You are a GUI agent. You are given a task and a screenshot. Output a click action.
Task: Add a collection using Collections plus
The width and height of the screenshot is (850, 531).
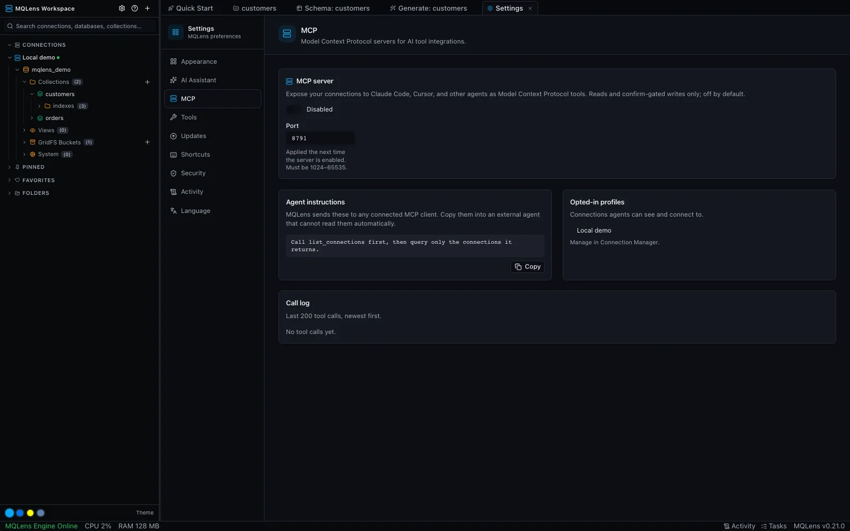148,82
